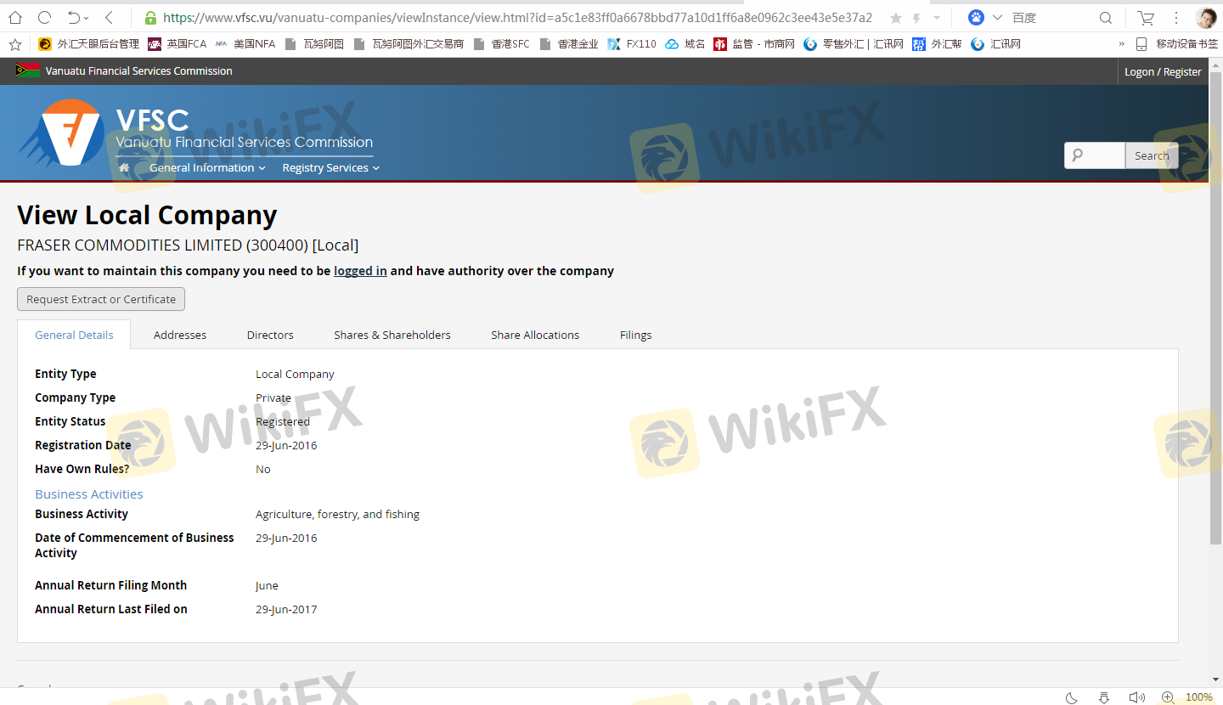Viewport: 1223px width, 705px height.
Task: Go to site home via the house icon
Action: click(124, 168)
